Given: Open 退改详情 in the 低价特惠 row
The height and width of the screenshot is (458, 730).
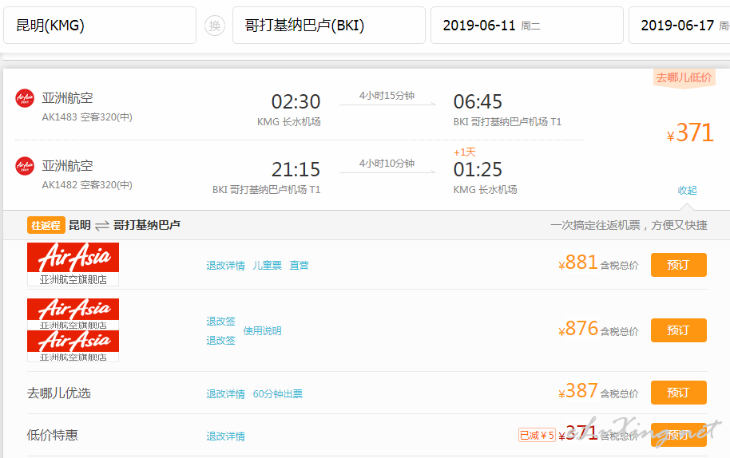Looking at the screenshot, I should pos(225,436).
